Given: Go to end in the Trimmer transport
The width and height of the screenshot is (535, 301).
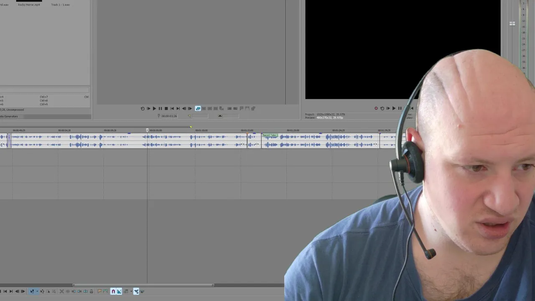Looking at the screenshot, I should (178, 108).
